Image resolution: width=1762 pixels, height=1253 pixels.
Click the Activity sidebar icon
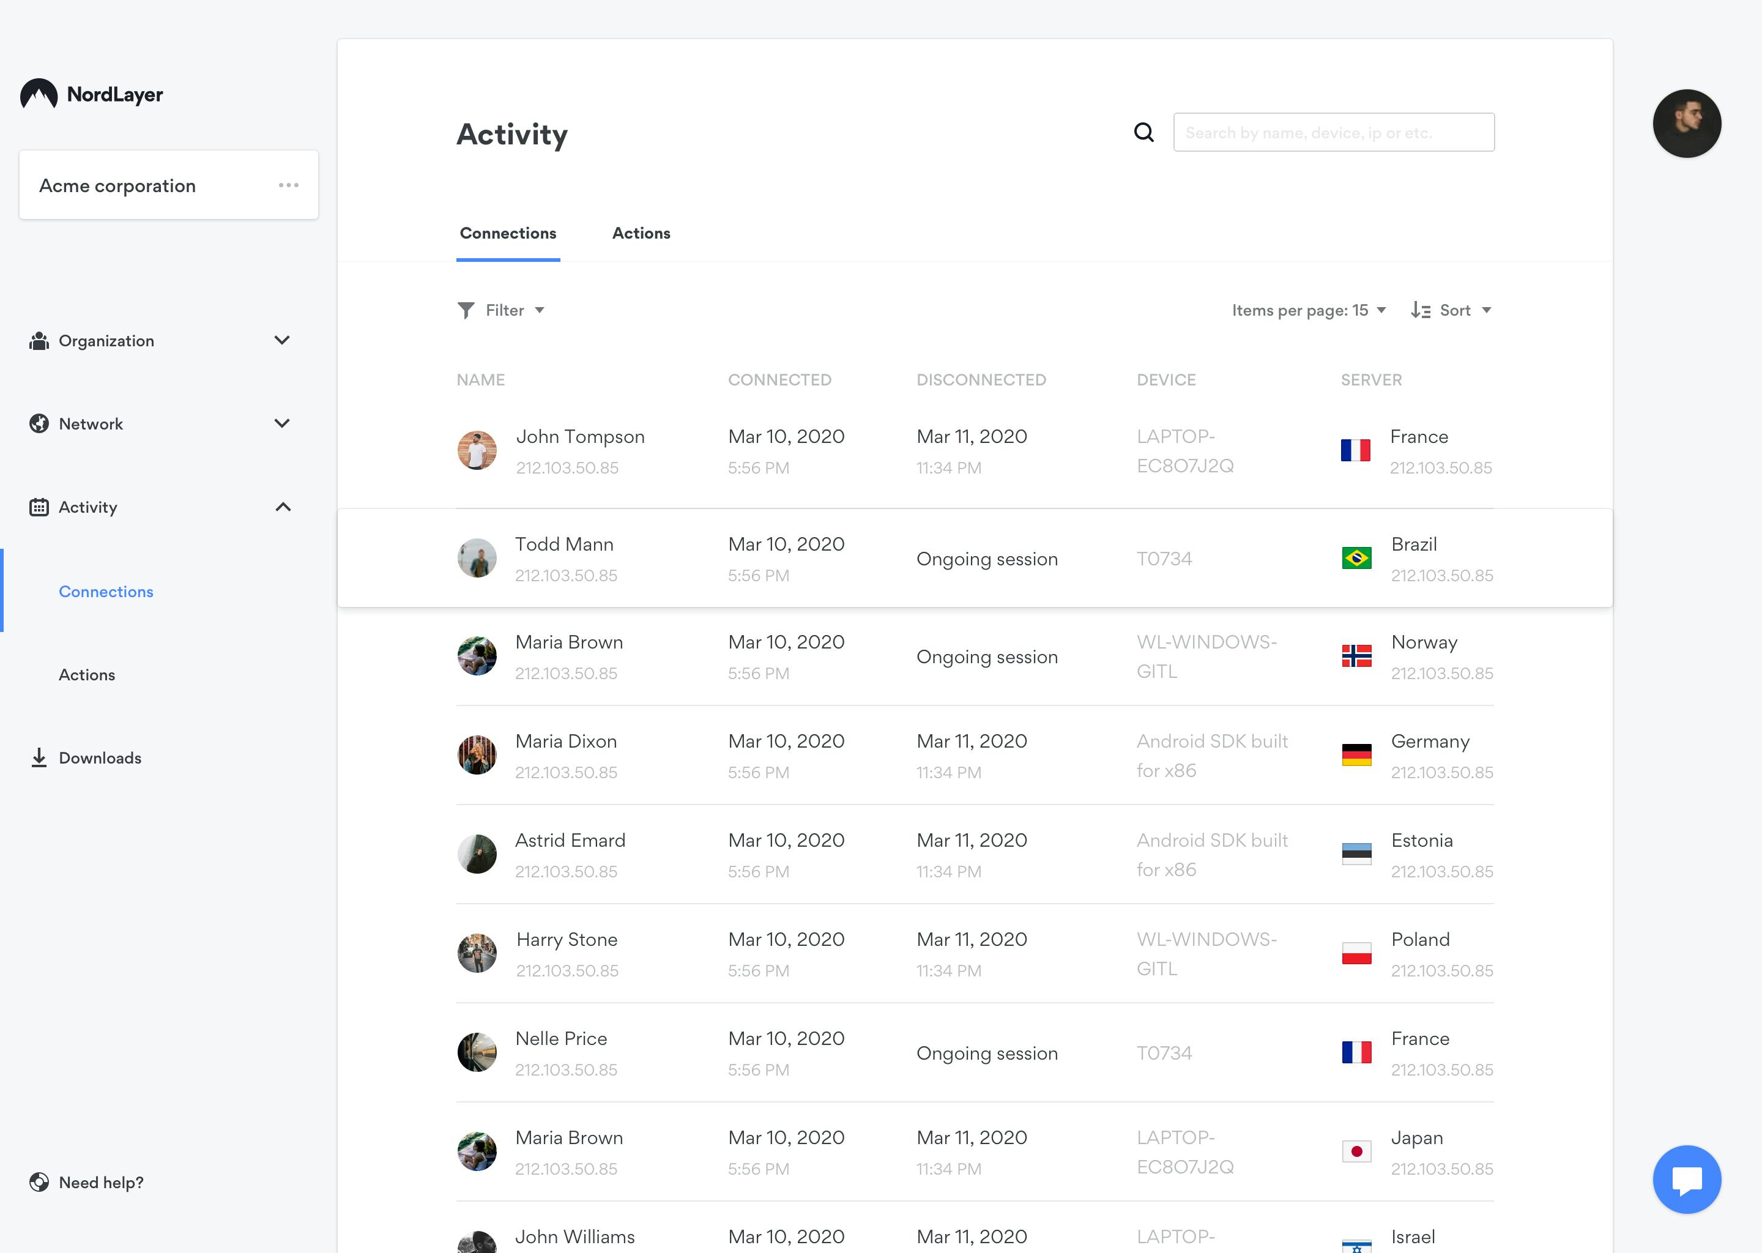(39, 506)
